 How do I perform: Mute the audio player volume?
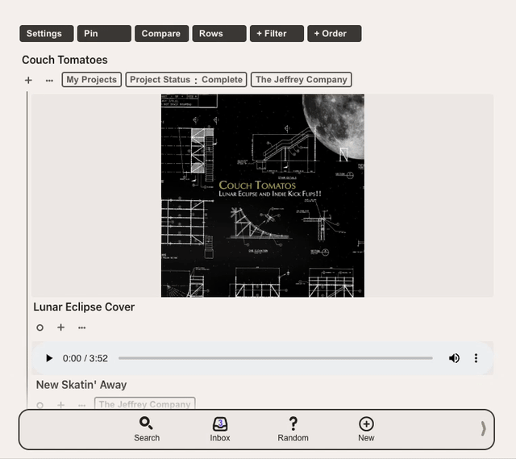454,358
